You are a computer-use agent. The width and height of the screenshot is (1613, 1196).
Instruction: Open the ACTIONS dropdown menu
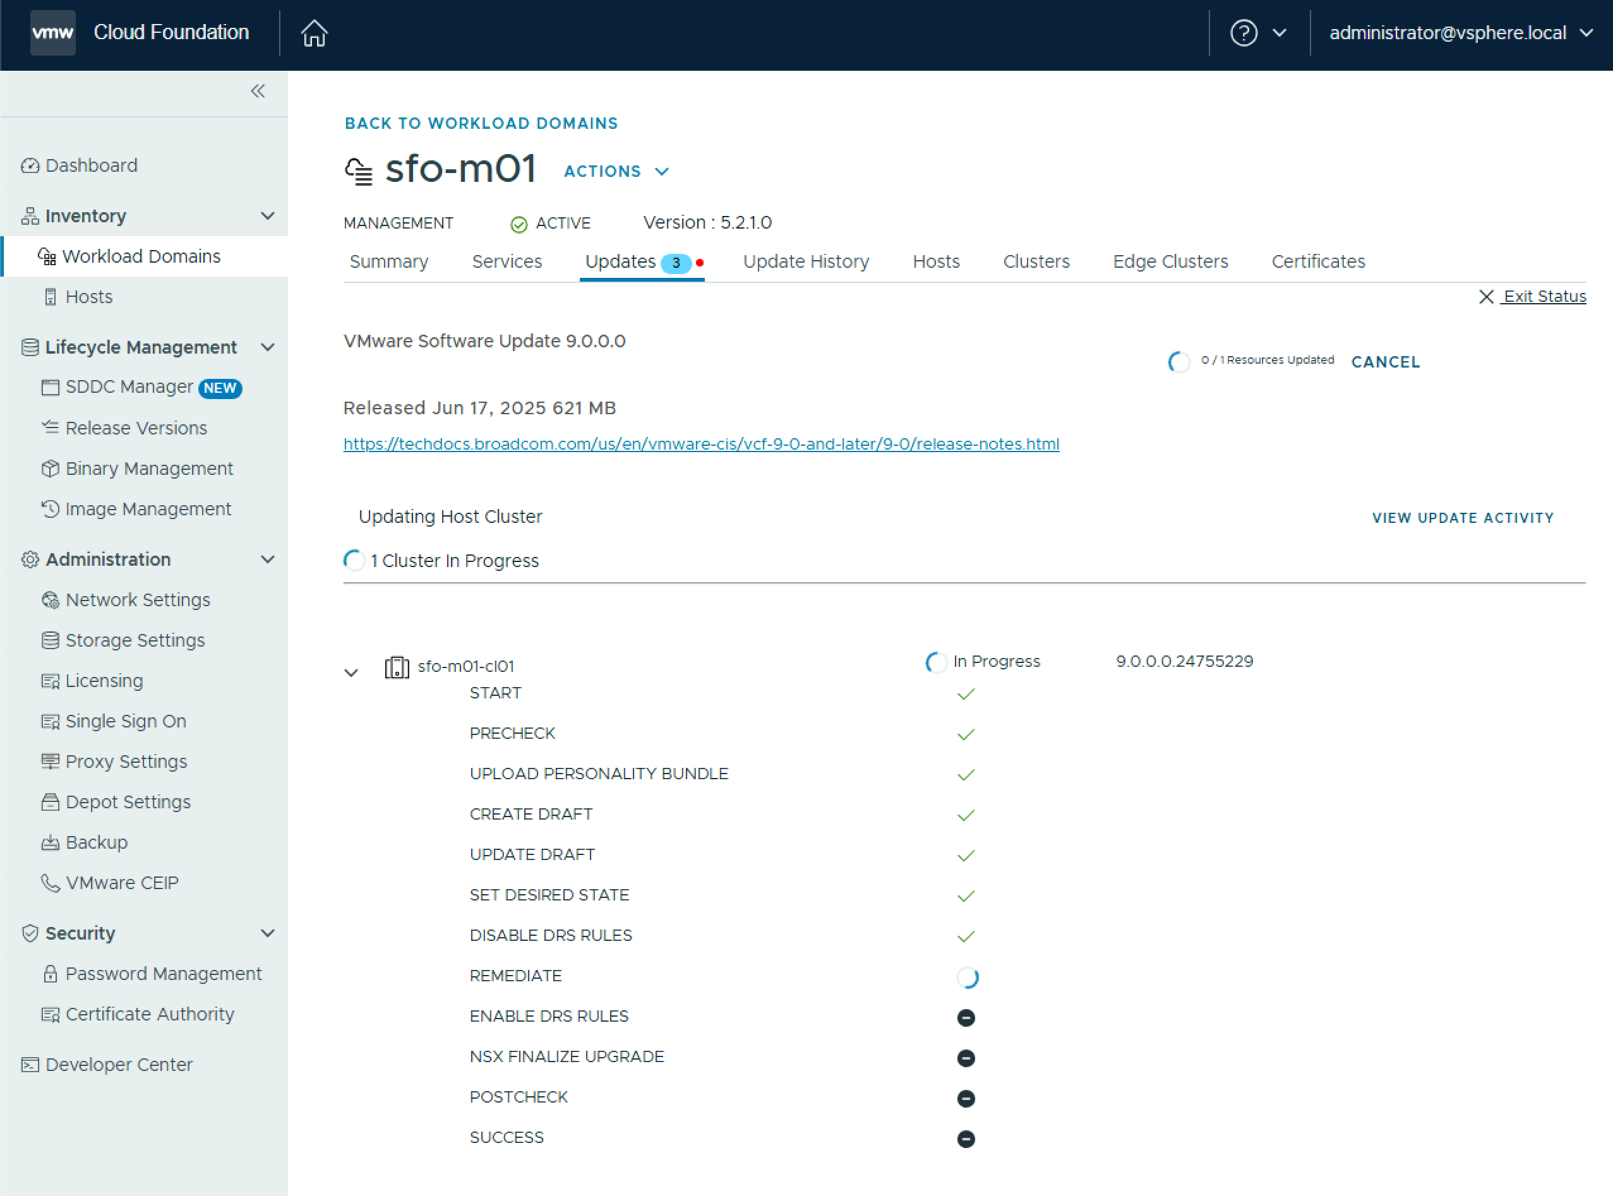[615, 172]
